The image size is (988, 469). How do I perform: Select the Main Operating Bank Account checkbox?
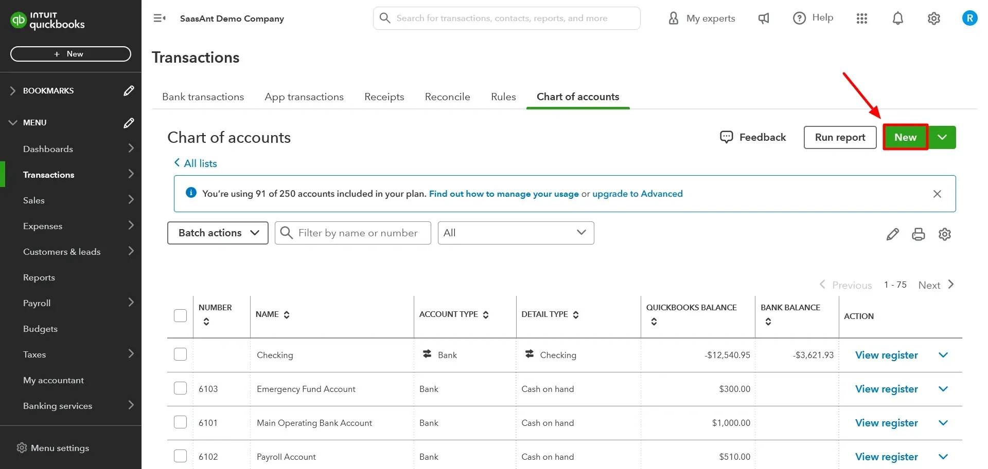(180, 422)
